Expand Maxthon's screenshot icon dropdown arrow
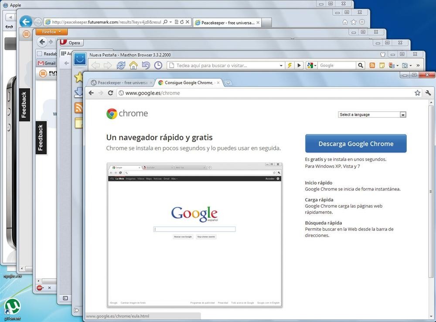This screenshot has height=322, width=436. [411, 66]
